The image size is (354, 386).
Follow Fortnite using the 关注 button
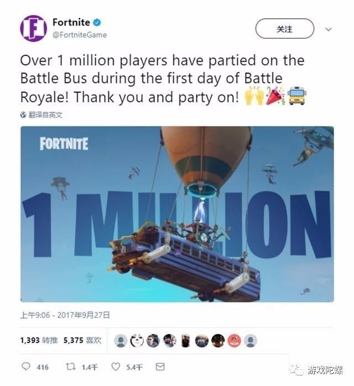pos(284,29)
